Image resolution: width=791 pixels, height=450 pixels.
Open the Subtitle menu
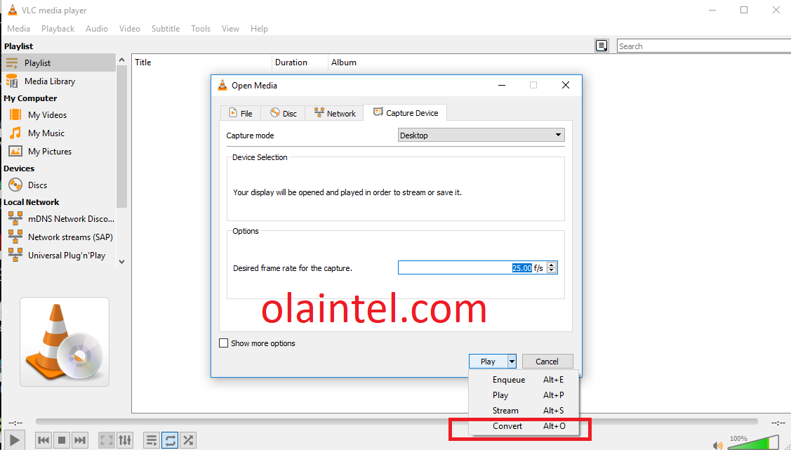[x=166, y=29]
